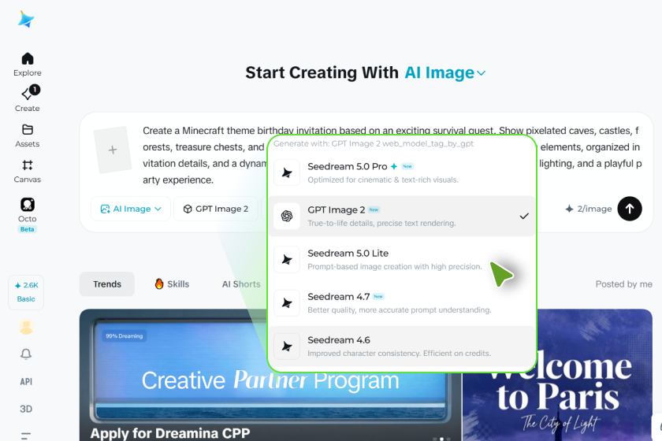The height and width of the screenshot is (441, 662).
Task: Click the Dreamina logo icon
Action: coord(26,20)
